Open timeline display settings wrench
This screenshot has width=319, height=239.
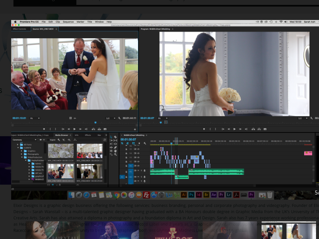pyautogui.click(x=145, y=143)
